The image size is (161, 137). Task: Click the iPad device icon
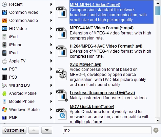coord(4,53)
